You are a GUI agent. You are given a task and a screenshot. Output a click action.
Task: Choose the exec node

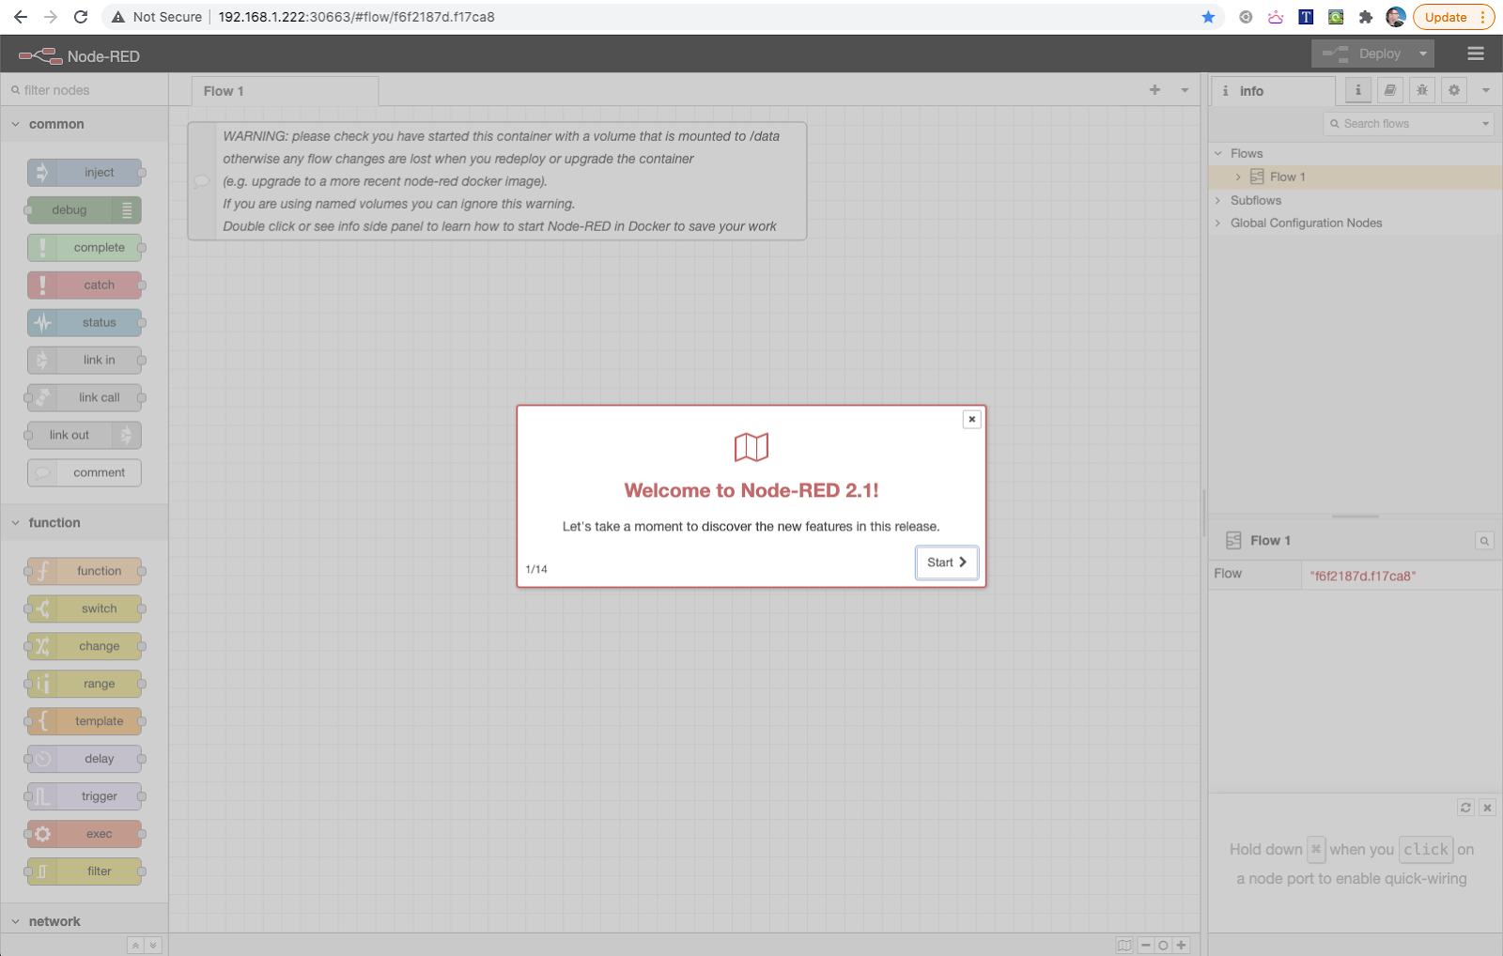click(85, 834)
